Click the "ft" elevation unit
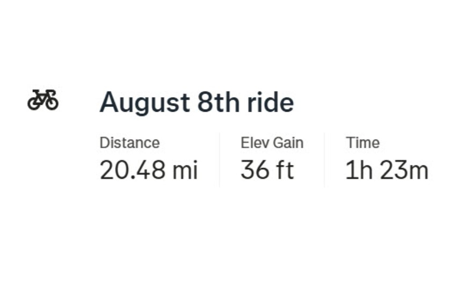Screen dimensions: 464x290 [285, 170]
